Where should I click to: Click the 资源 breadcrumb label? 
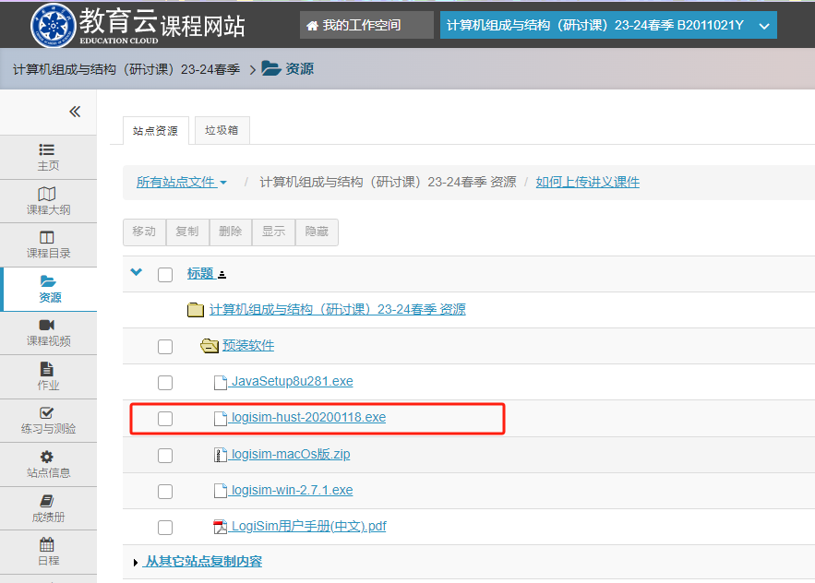point(299,68)
